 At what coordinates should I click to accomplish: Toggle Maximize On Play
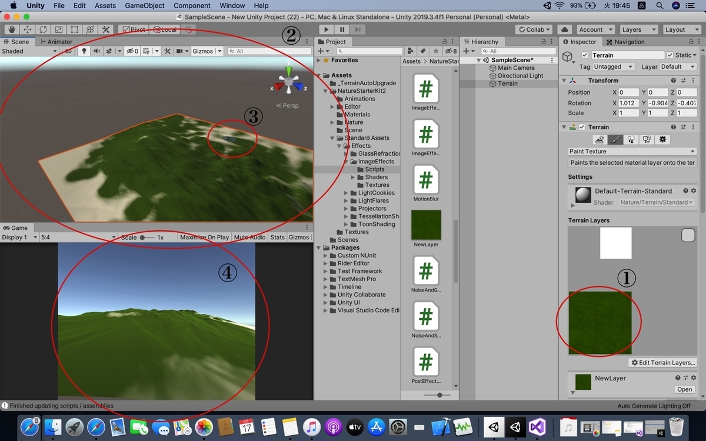coord(204,237)
